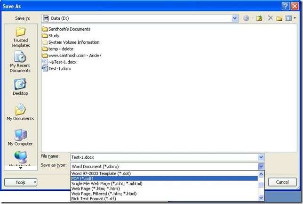Open the My Documents place
Screen dimensions: 303x204
coord(20,112)
